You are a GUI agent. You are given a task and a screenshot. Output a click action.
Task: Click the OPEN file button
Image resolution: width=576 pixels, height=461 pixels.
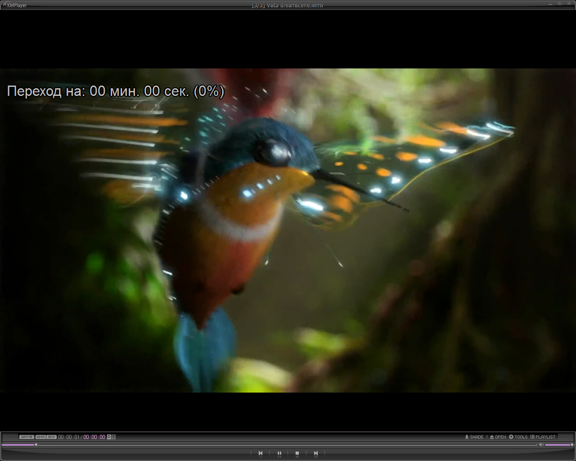[498, 437]
